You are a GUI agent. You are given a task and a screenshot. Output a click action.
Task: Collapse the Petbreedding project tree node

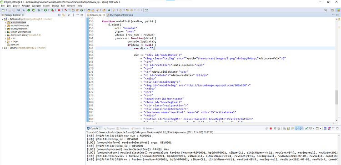(x=2, y=19)
